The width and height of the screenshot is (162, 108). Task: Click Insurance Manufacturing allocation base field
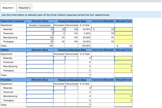tap(40, 96)
